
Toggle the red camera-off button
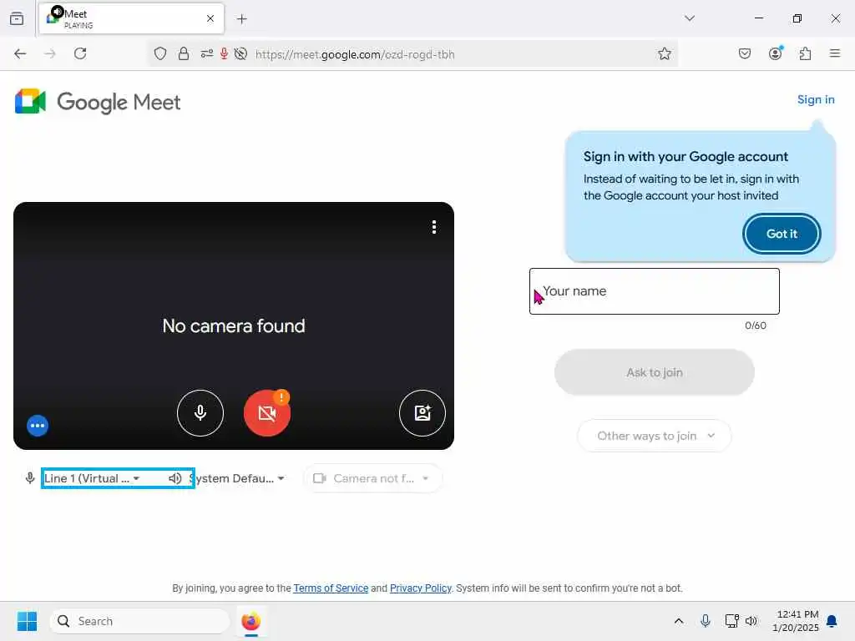(266, 412)
